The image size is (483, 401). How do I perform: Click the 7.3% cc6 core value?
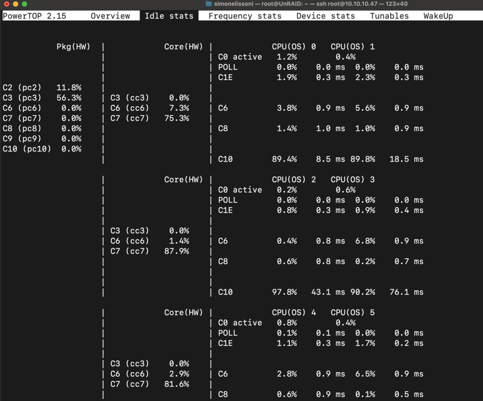pyautogui.click(x=179, y=108)
